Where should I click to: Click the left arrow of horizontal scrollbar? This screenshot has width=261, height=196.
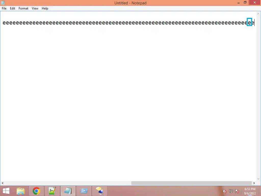pos(3,183)
